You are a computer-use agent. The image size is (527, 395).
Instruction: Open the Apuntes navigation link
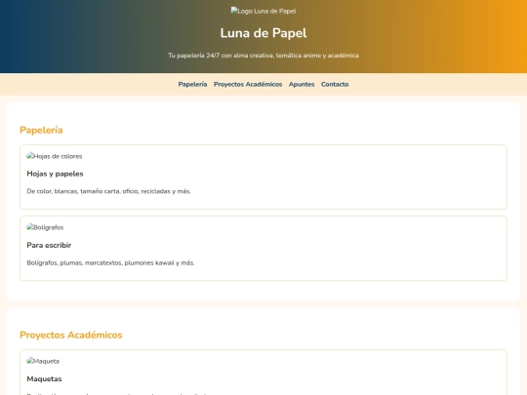[302, 84]
